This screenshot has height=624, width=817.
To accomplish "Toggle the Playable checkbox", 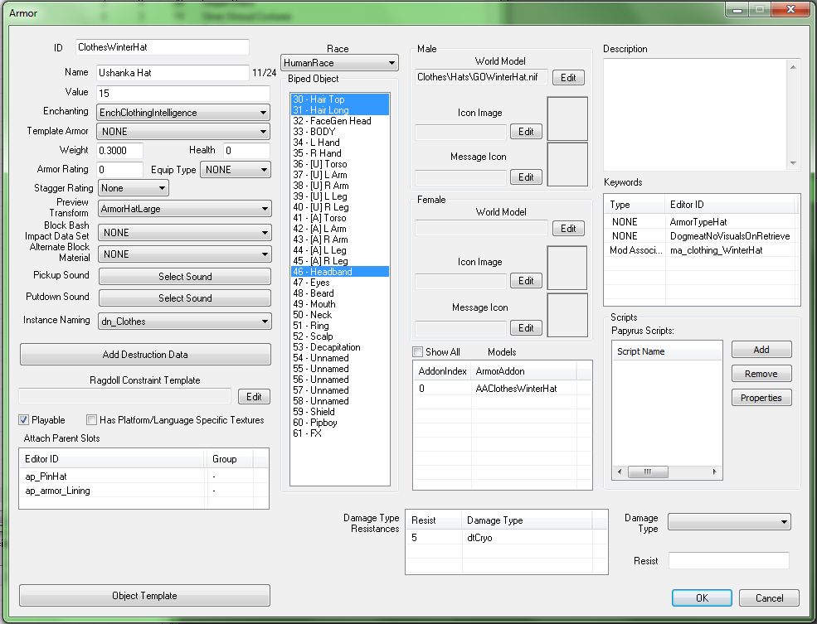I will pyautogui.click(x=24, y=419).
